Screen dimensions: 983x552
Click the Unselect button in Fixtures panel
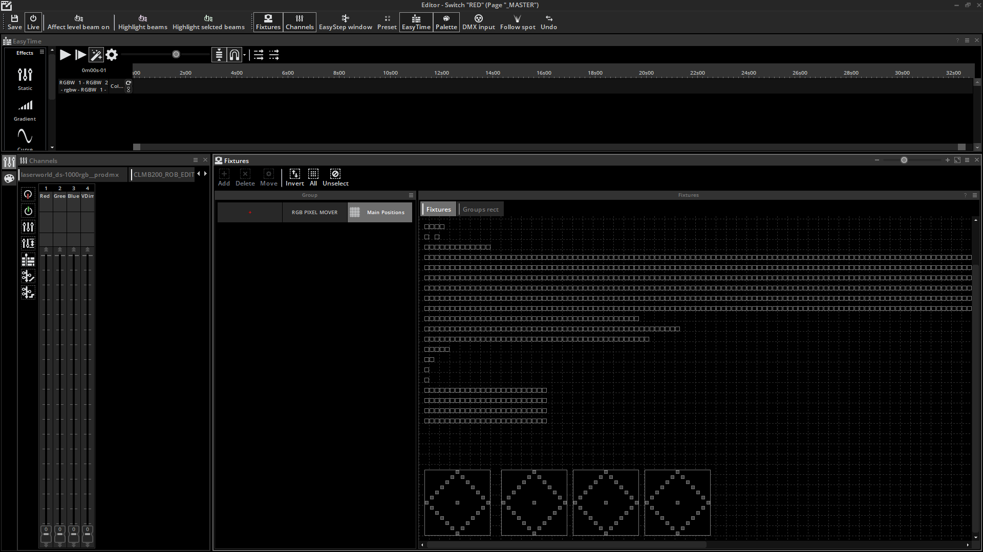[x=335, y=176]
